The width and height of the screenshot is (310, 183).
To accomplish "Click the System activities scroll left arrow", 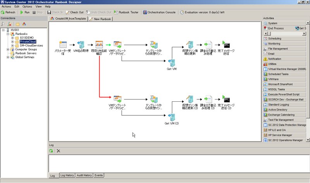I will tap(266, 34).
